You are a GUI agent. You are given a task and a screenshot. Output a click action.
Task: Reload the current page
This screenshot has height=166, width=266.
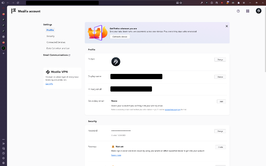click(x=18, y=3)
